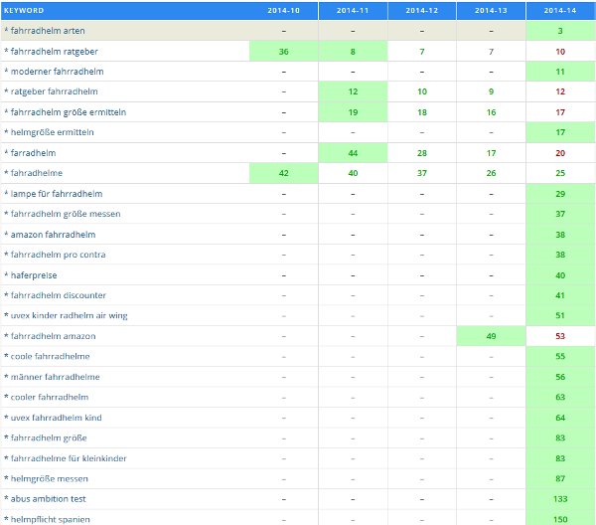Click the icon before 'haferpreise' keyword
Viewport: 596px width, 525px height.
tap(6, 274)
